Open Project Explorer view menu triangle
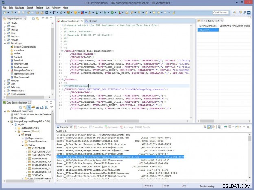This screenshot has height=190, width=254. coord(43,18)
